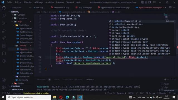Collapse the Http folder
The height and width of the screenshot is (100, 178).
point(19,22)
